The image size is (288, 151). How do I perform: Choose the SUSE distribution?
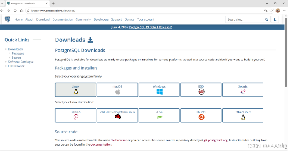[x=159, y=115]
